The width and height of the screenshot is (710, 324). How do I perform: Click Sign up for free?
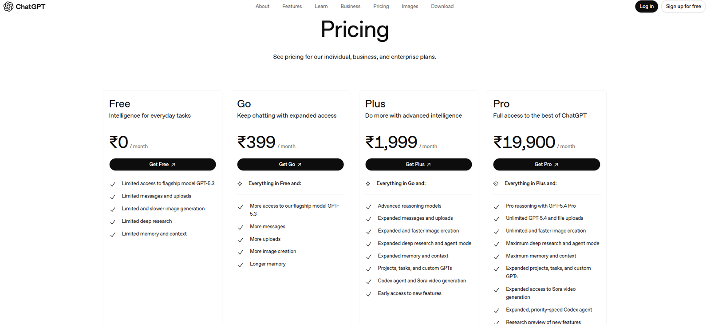tap(683, 6)
